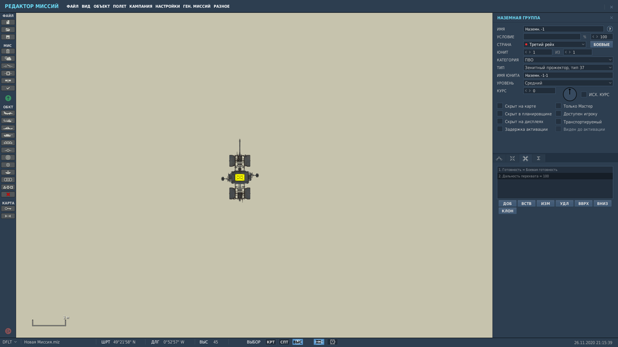Click the ИЗ unit count stepper

point(567,52)
